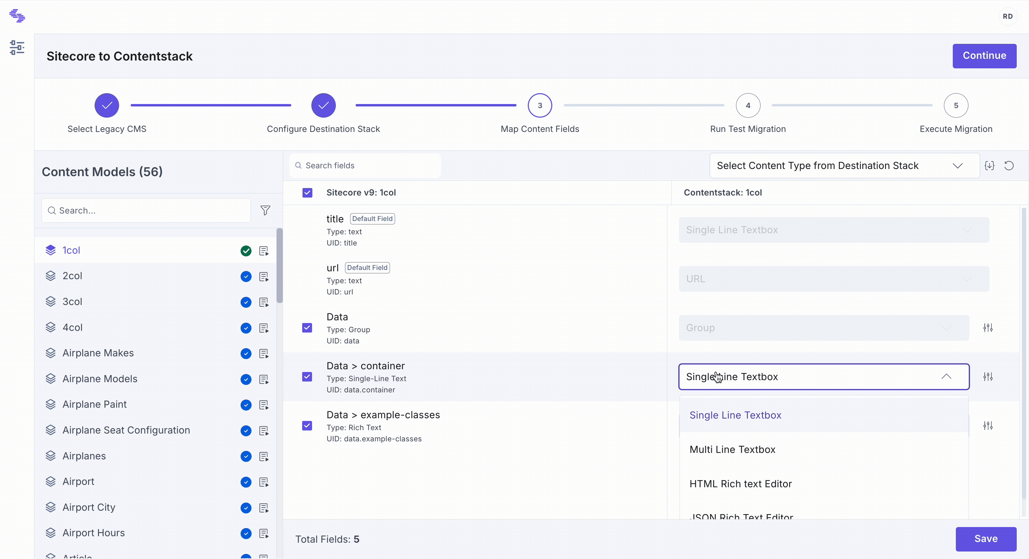The height and width of the screenshot is (559, 1029).
Task: Click the Save button
Action: (x=986, y=539)
